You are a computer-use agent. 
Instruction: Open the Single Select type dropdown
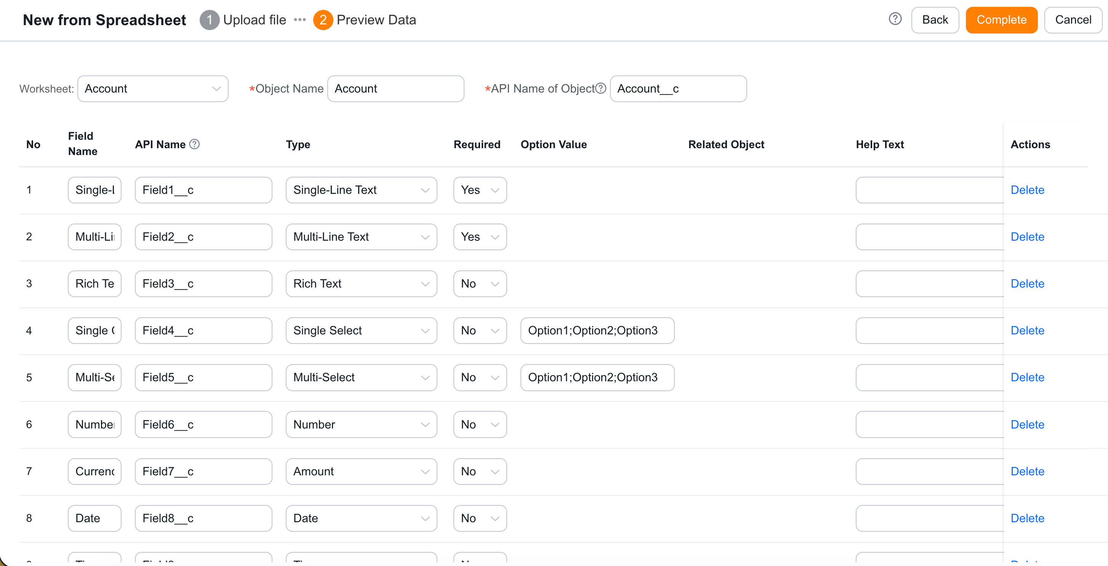pos(361,330)
